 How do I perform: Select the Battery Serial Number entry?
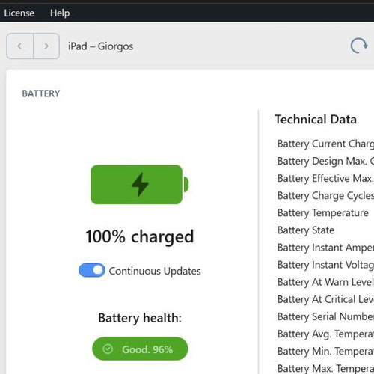pos(325,316)
